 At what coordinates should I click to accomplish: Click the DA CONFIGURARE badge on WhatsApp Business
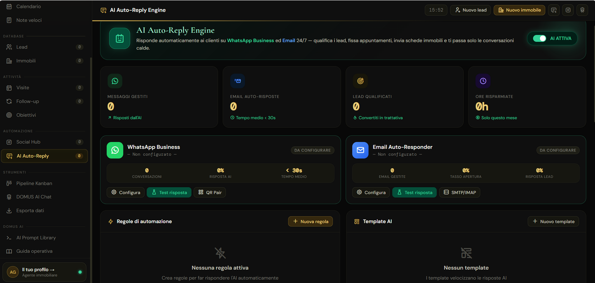point(313,150)
